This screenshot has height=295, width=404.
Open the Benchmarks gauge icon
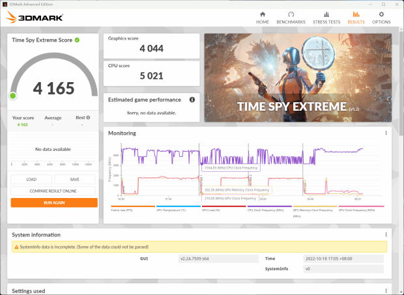tap(291, 14)
